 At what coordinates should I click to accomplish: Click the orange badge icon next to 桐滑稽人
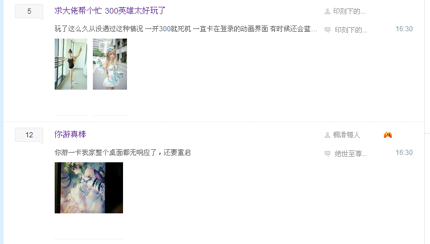point(388,134)
